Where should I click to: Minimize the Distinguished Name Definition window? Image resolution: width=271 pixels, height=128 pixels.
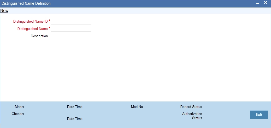[x=257, y=3]
